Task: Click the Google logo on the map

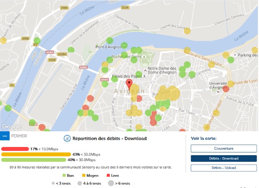Action: click(x=12, y=127)
